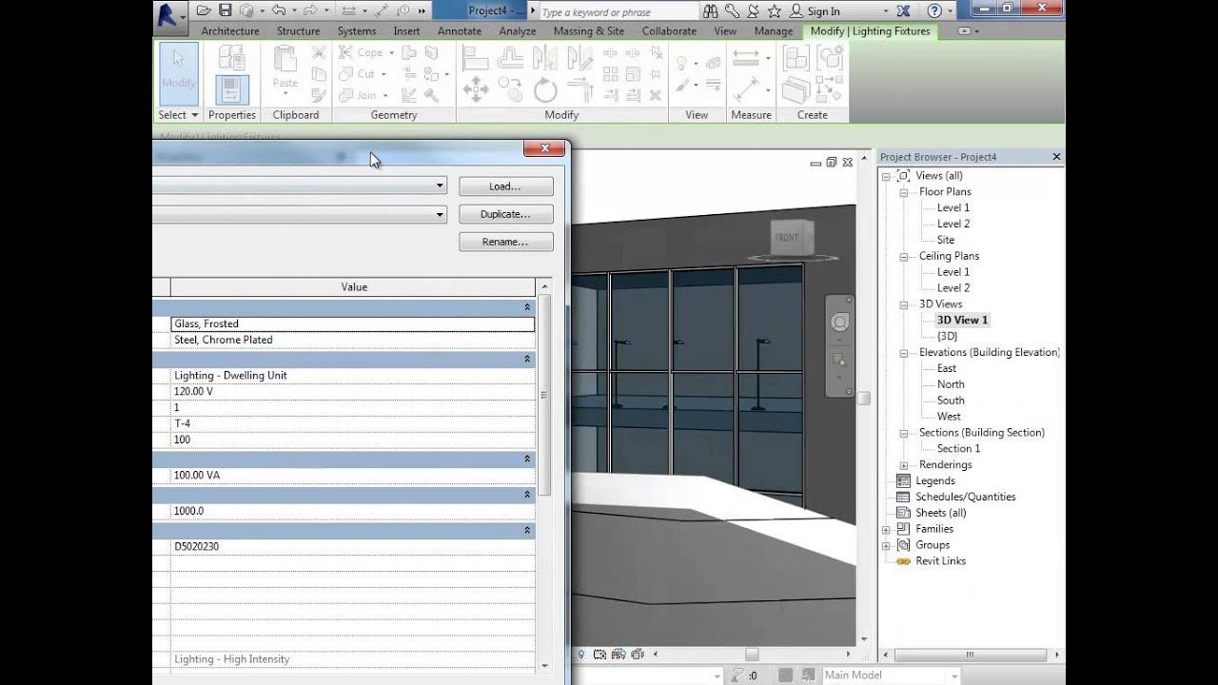
Task: Toggle the Properties palette icon
Action: (231, 90)
